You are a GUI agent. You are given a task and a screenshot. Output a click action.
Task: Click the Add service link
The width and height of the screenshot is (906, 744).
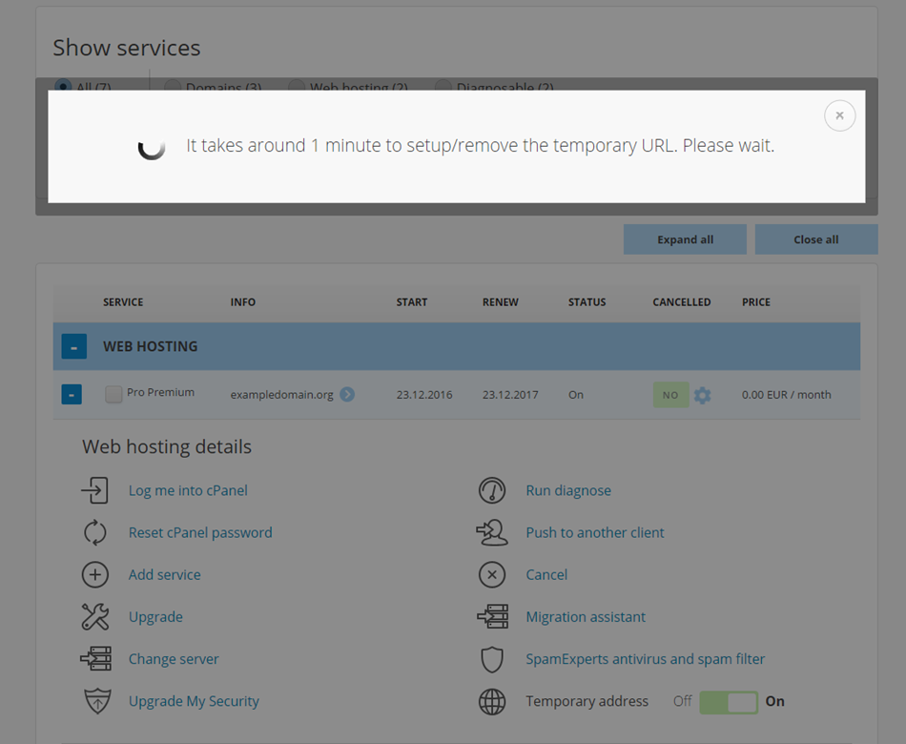pos(165,574)
